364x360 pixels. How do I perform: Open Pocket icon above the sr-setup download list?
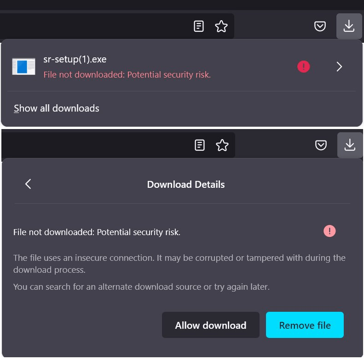[320, 26]
